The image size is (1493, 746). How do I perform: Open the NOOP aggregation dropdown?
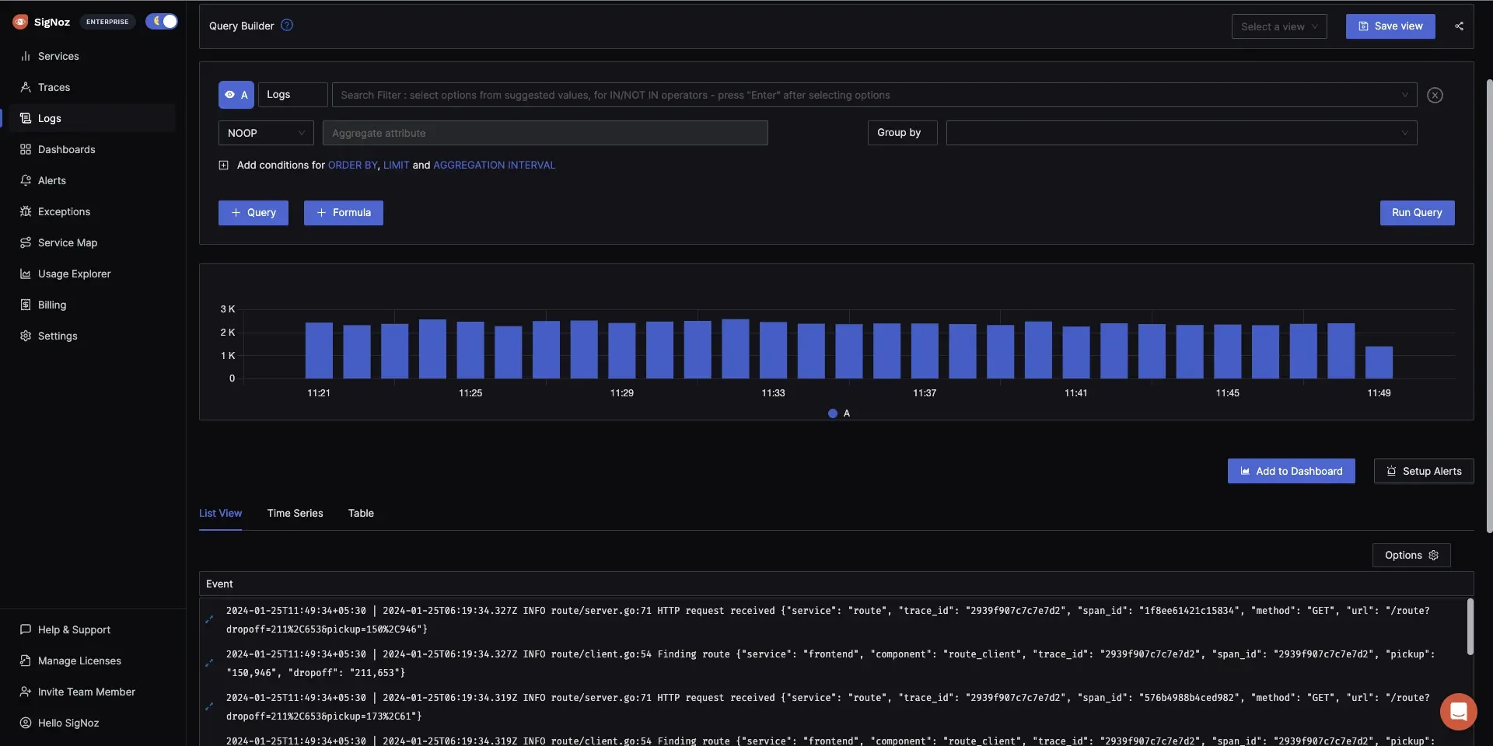(265, 133)
